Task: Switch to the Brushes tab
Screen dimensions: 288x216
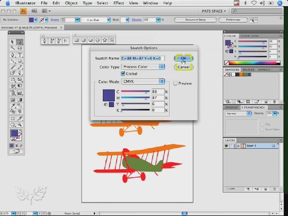Action: 248,70
